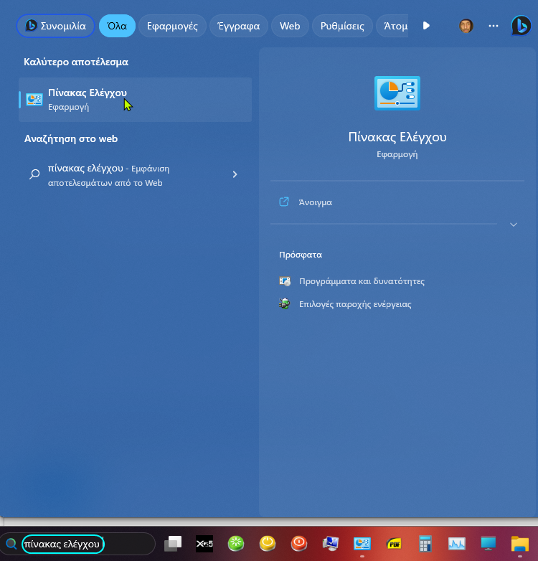538x561 pixels.
Task: Open Task View from the taskbar
Action: 173,544
